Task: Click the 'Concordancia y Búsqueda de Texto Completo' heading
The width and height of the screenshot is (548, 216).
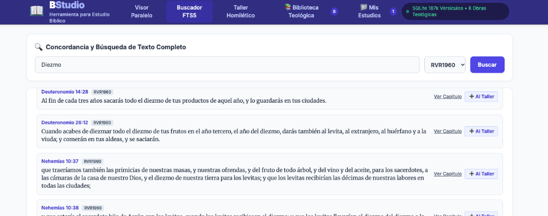Action: pyautogui.click(x=116, y=47)
